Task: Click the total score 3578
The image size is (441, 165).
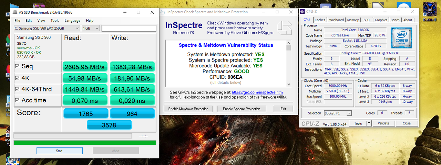Action: coord(109,125)
